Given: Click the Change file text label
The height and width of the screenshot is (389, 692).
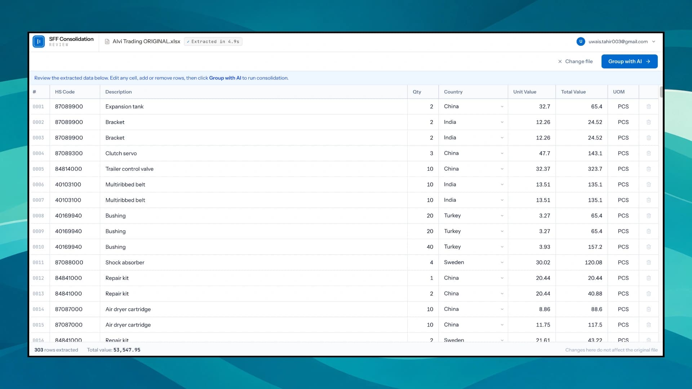Looking at the screenshot, I should [579, 62].
